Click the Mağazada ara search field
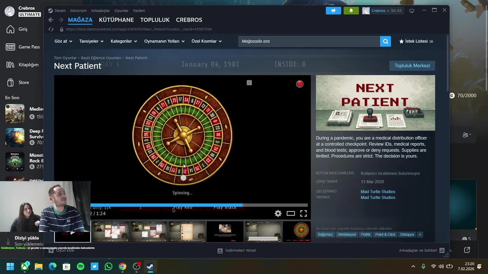Screen dimensions: 488x274 coord(309,41)
